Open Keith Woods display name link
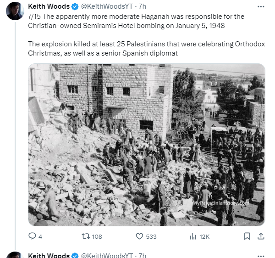Screen dimensions: 275x258 pos(49,6)
